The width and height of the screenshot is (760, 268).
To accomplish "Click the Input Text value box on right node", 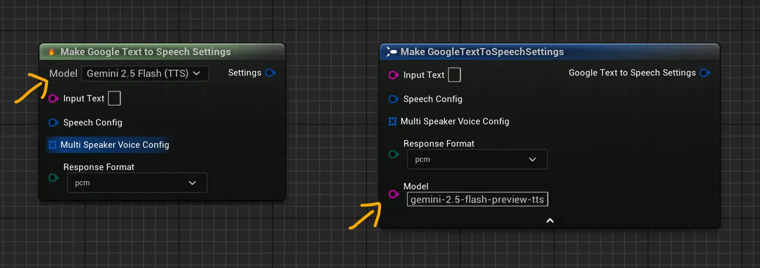I will point(454,74).
